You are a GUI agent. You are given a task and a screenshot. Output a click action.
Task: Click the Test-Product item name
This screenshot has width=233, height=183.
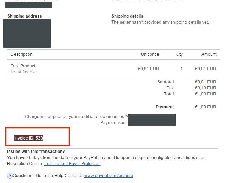(23, 66)
